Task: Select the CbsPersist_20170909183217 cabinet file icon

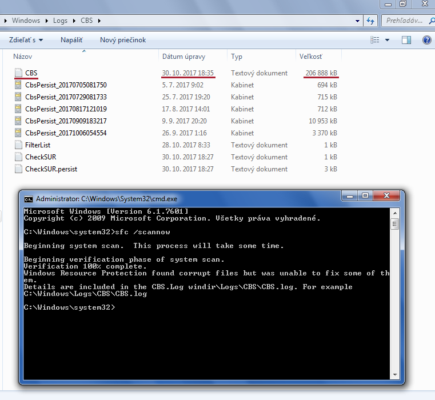Action: [x=18, y=121]
